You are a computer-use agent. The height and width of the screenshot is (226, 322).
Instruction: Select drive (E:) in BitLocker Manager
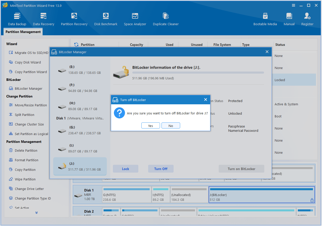[80, 70]
